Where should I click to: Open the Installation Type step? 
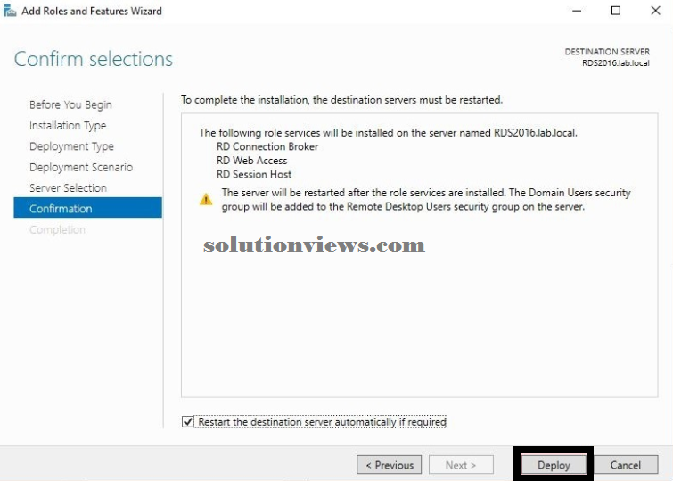pos(68,126)
